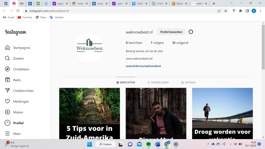Open profile settings gear icon
Image resolution: width=265 pixels, height=149 pixels.
click(x=191, y=32)
